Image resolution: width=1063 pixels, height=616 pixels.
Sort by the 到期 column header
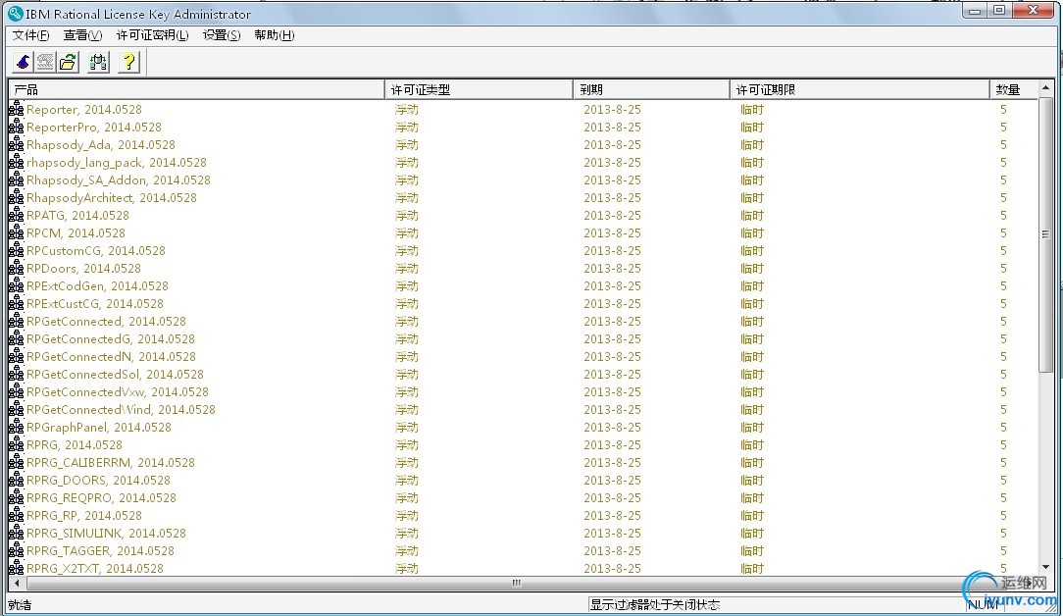coord(651,89)
